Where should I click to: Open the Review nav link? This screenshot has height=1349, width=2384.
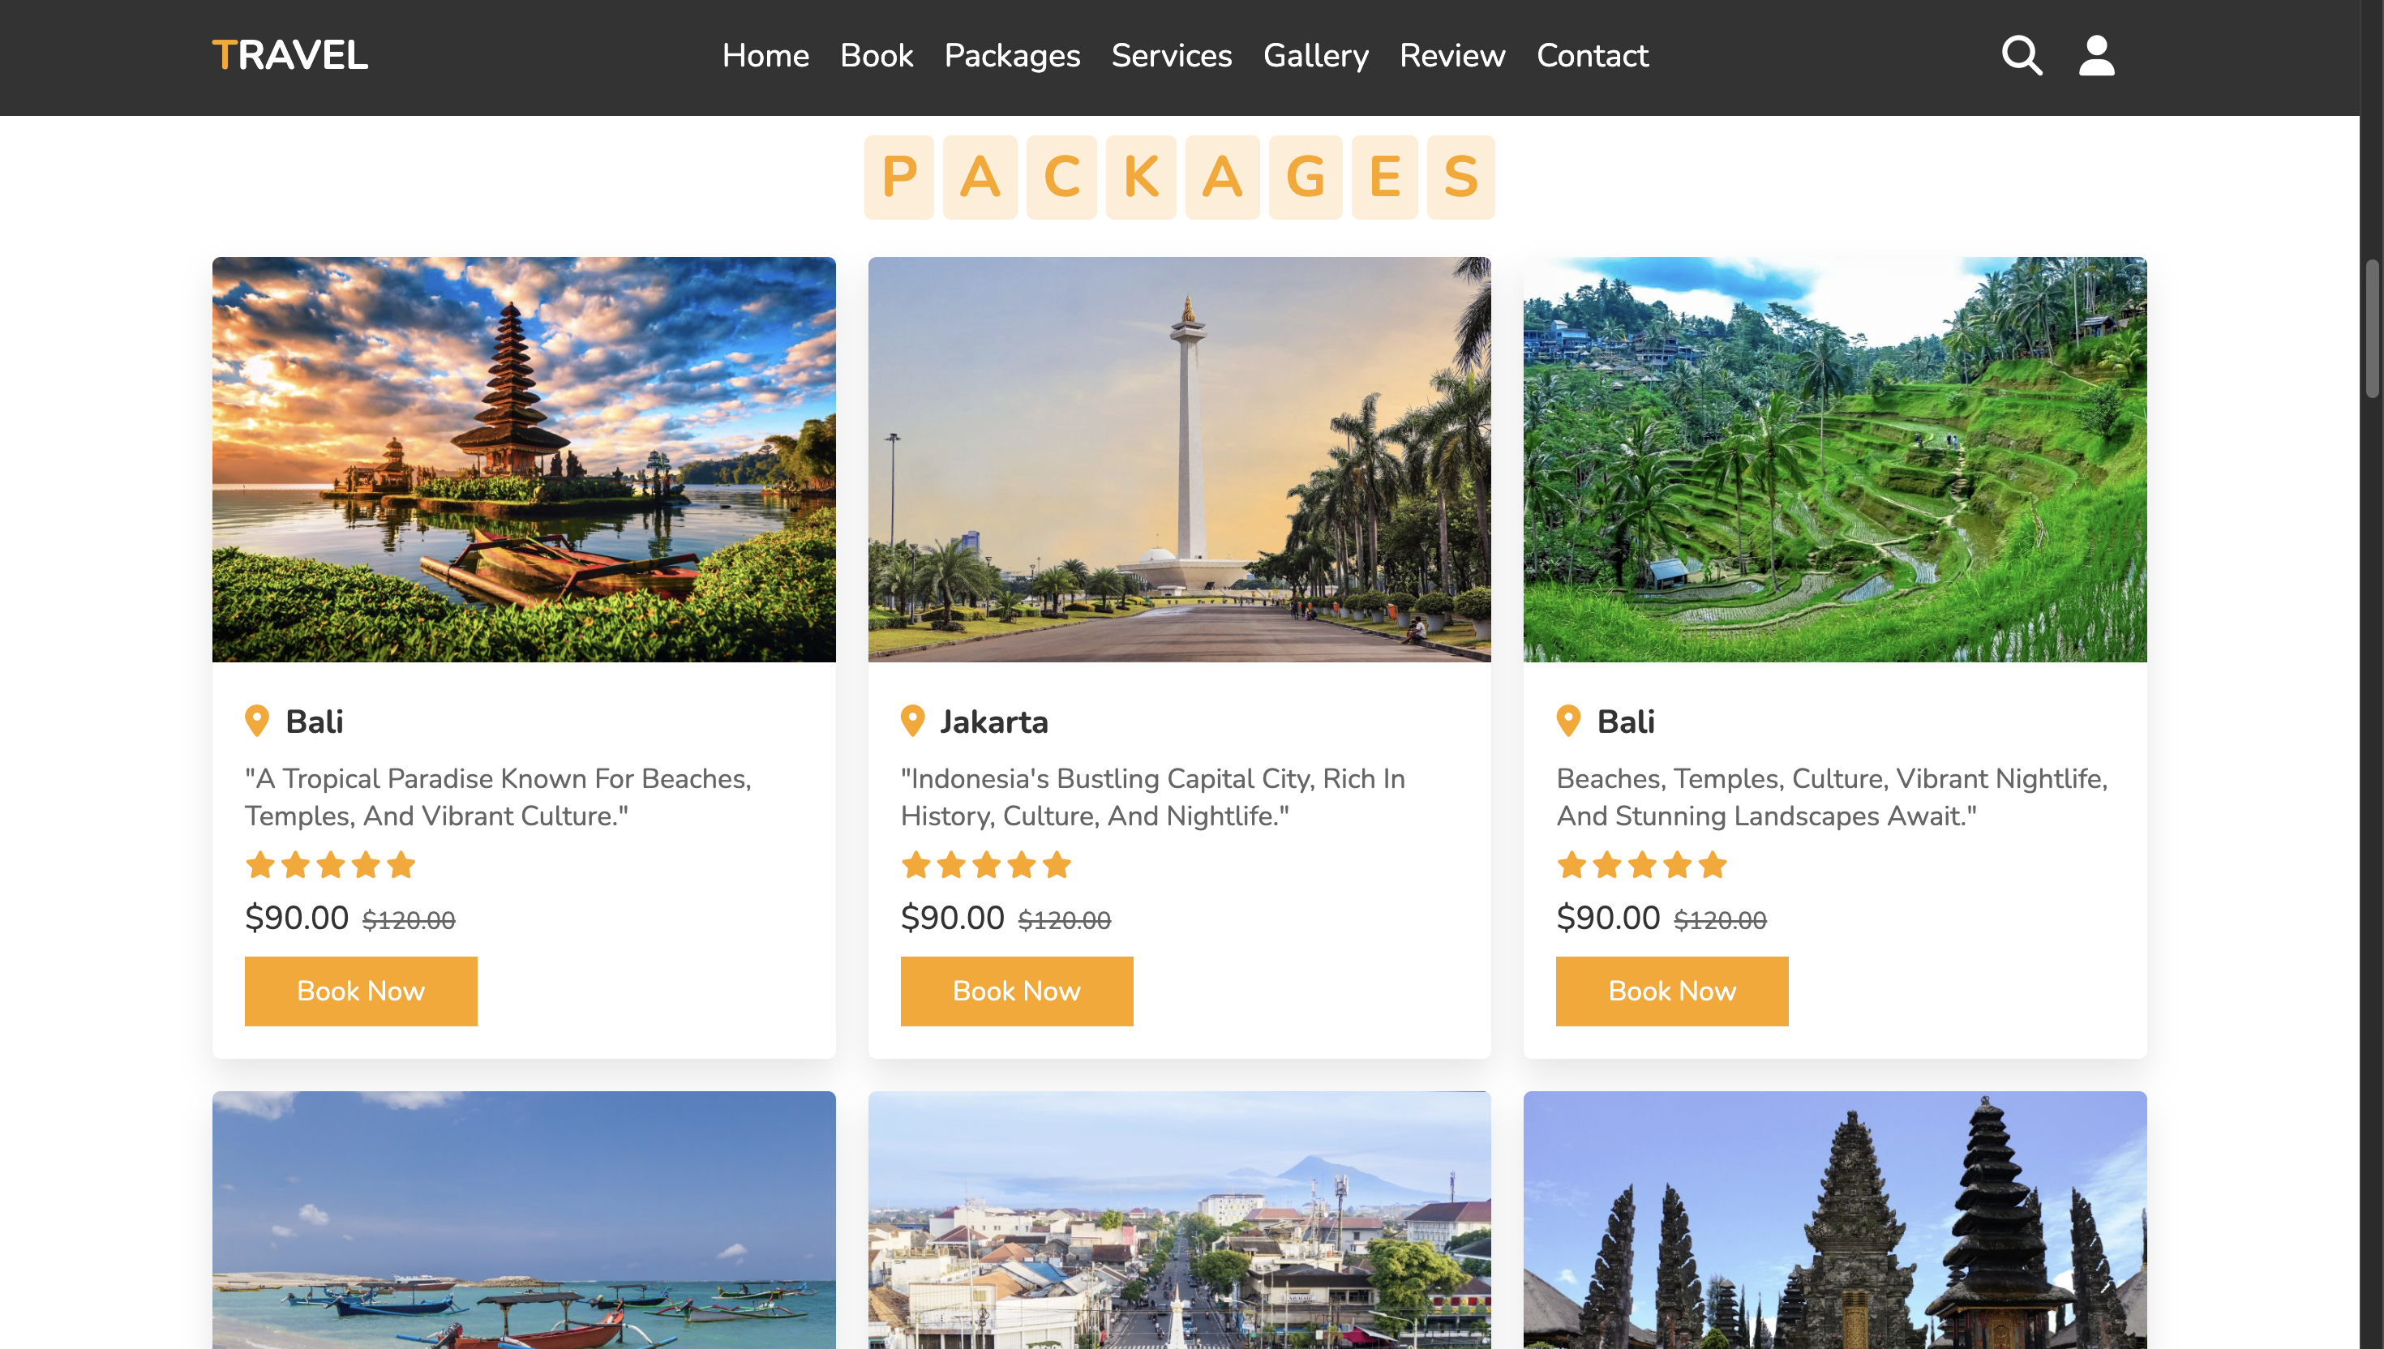click(x=1452, y=56)
